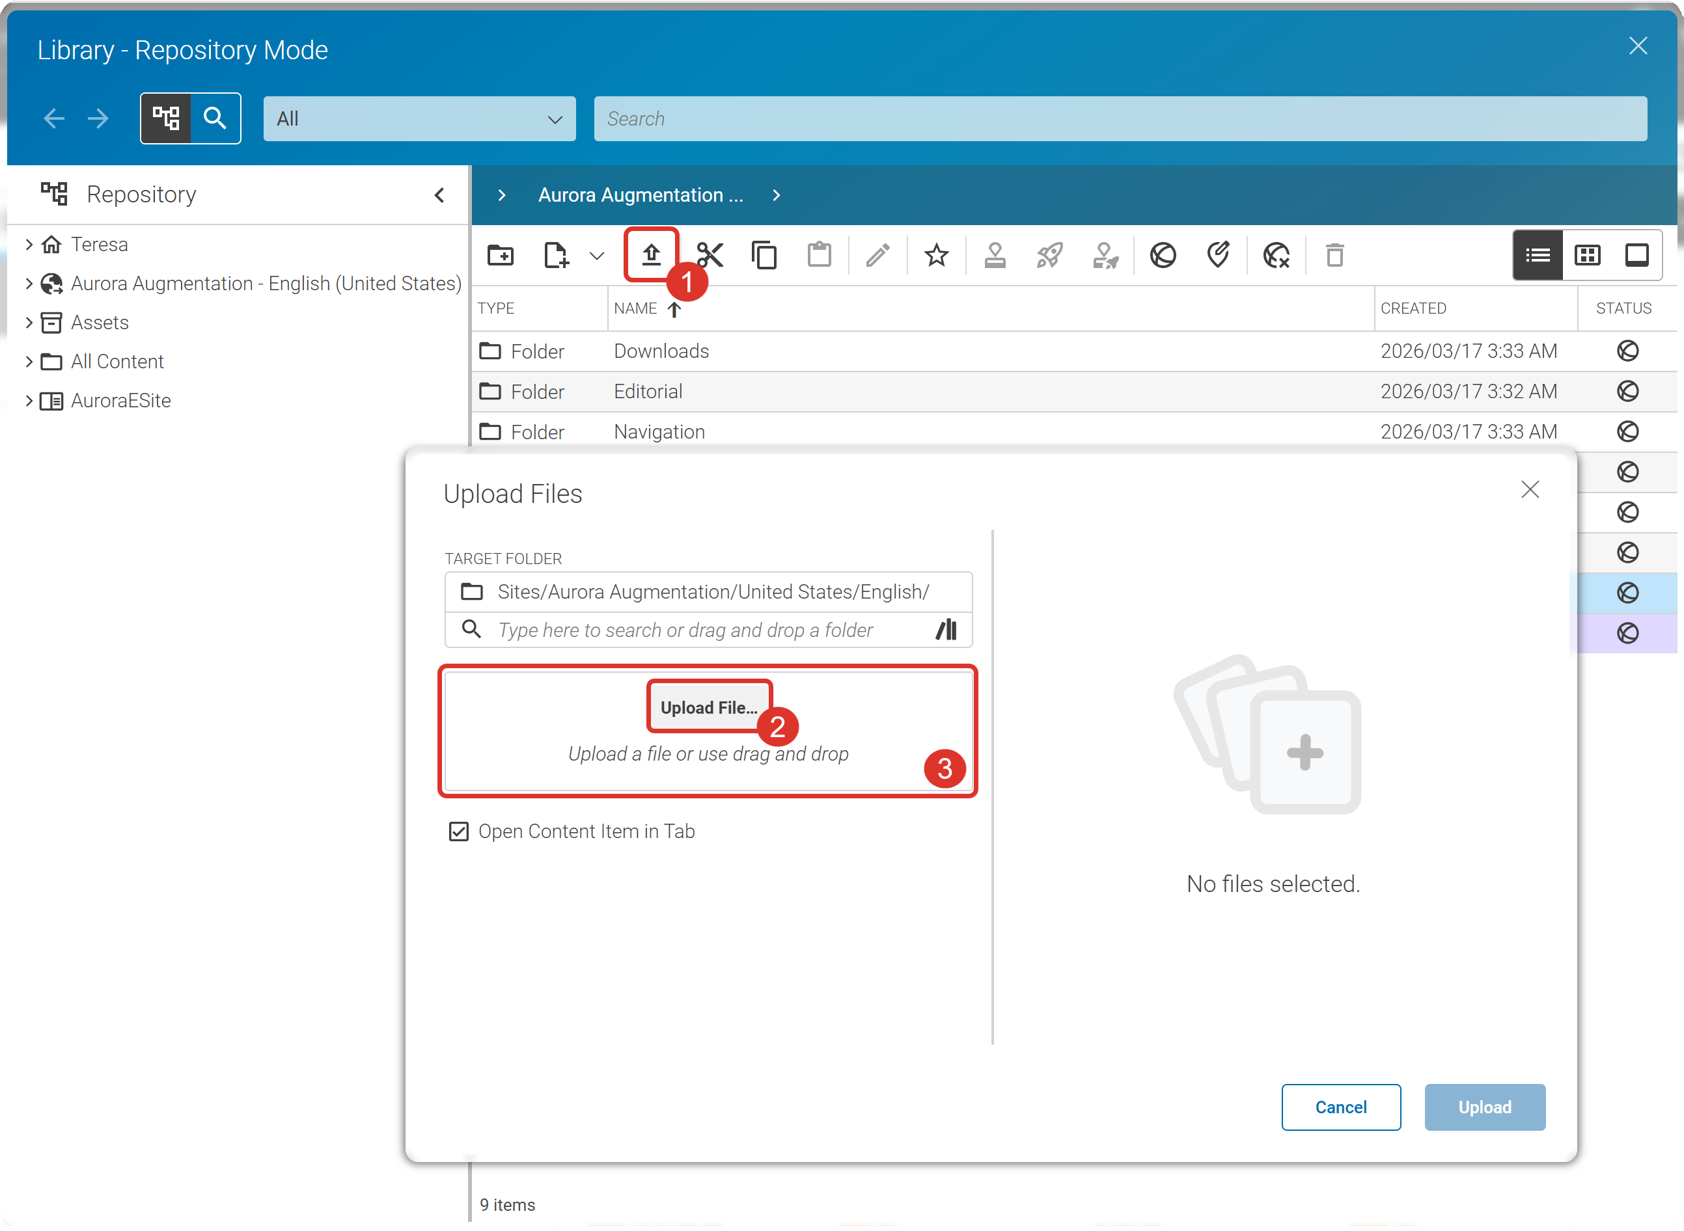Click the rename pencil icon
This screenshot has width=1684, height=1231.
click(x=877, y=256)
